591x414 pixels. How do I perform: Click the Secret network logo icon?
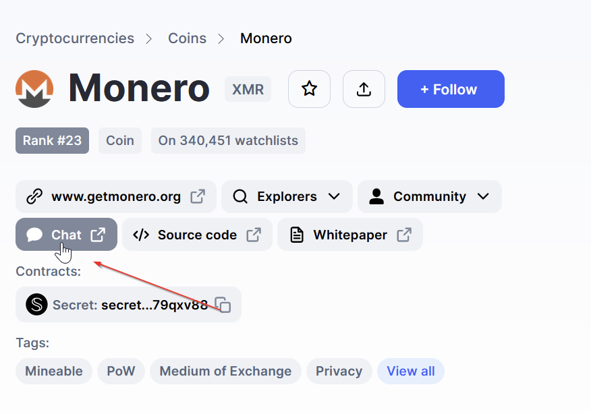click(36, 305)
